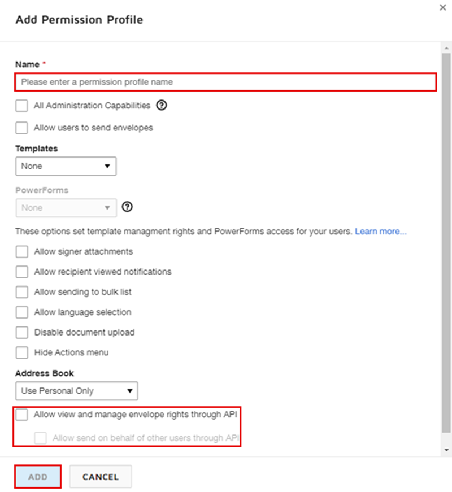The height and width of the screenshot is (492, 452).
Task: Click help icon beside All Administration Capabilities
Action: [162, 105]
